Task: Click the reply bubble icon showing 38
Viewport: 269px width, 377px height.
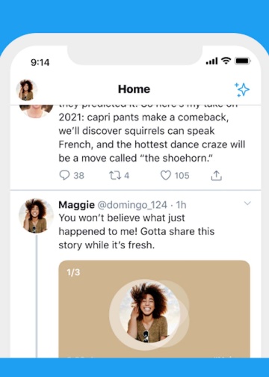Action: (x=64, y=175)
